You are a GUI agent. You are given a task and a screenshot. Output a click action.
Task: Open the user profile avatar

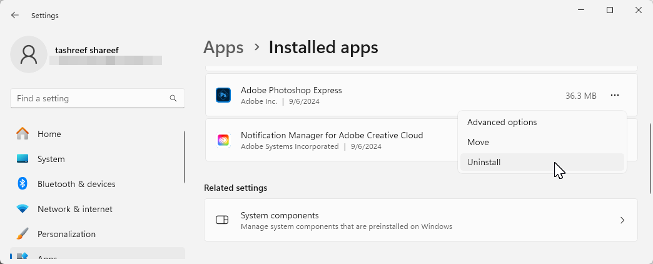pos(29,54)
